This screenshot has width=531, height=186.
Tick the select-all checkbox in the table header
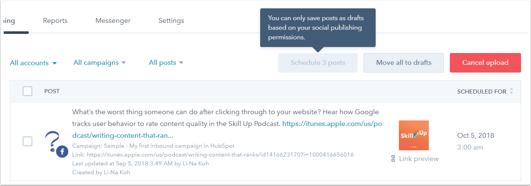28,91
